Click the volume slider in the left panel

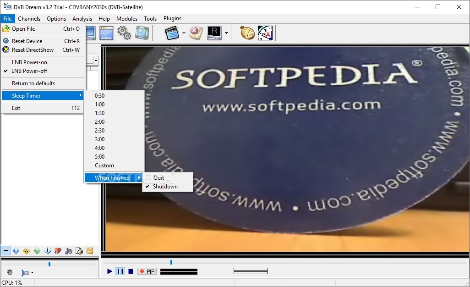pyautogui.click(x=49, y=264)
